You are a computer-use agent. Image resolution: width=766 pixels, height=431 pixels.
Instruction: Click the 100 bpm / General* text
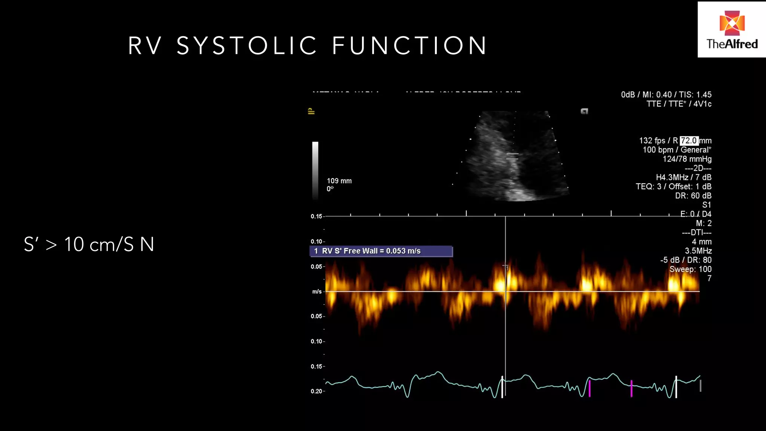coord(677,150)
